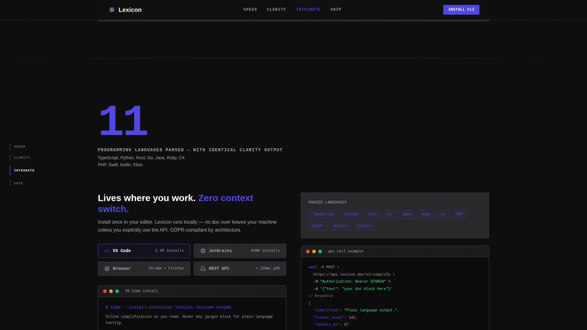
Task: Click the 'curl -X POST' line
Action: [x=324, y=267]
